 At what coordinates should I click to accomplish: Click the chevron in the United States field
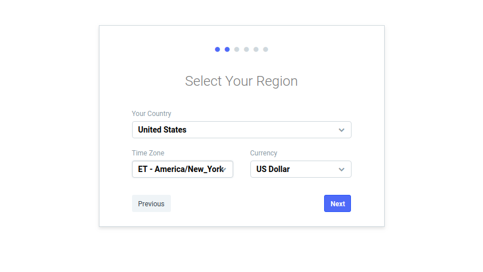(341, 130)
